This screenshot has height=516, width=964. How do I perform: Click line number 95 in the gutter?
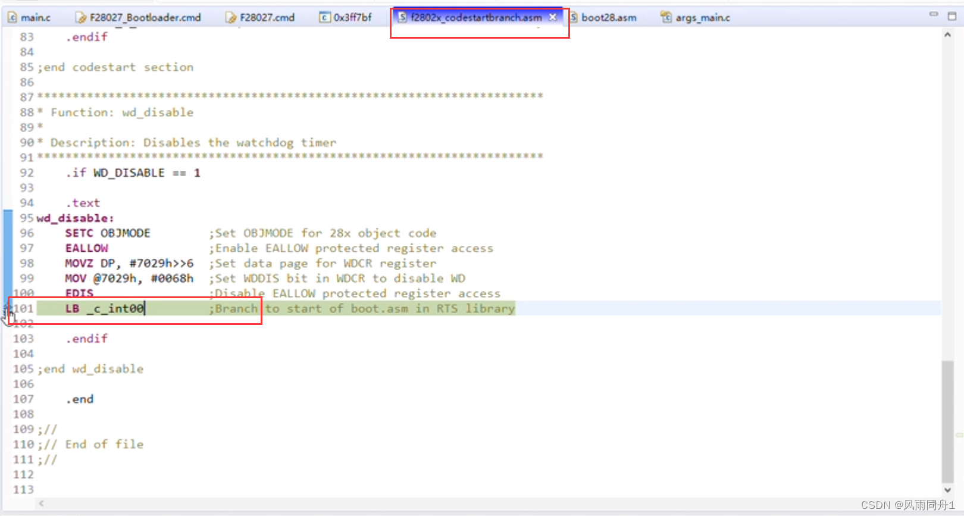tap(26, 218)
